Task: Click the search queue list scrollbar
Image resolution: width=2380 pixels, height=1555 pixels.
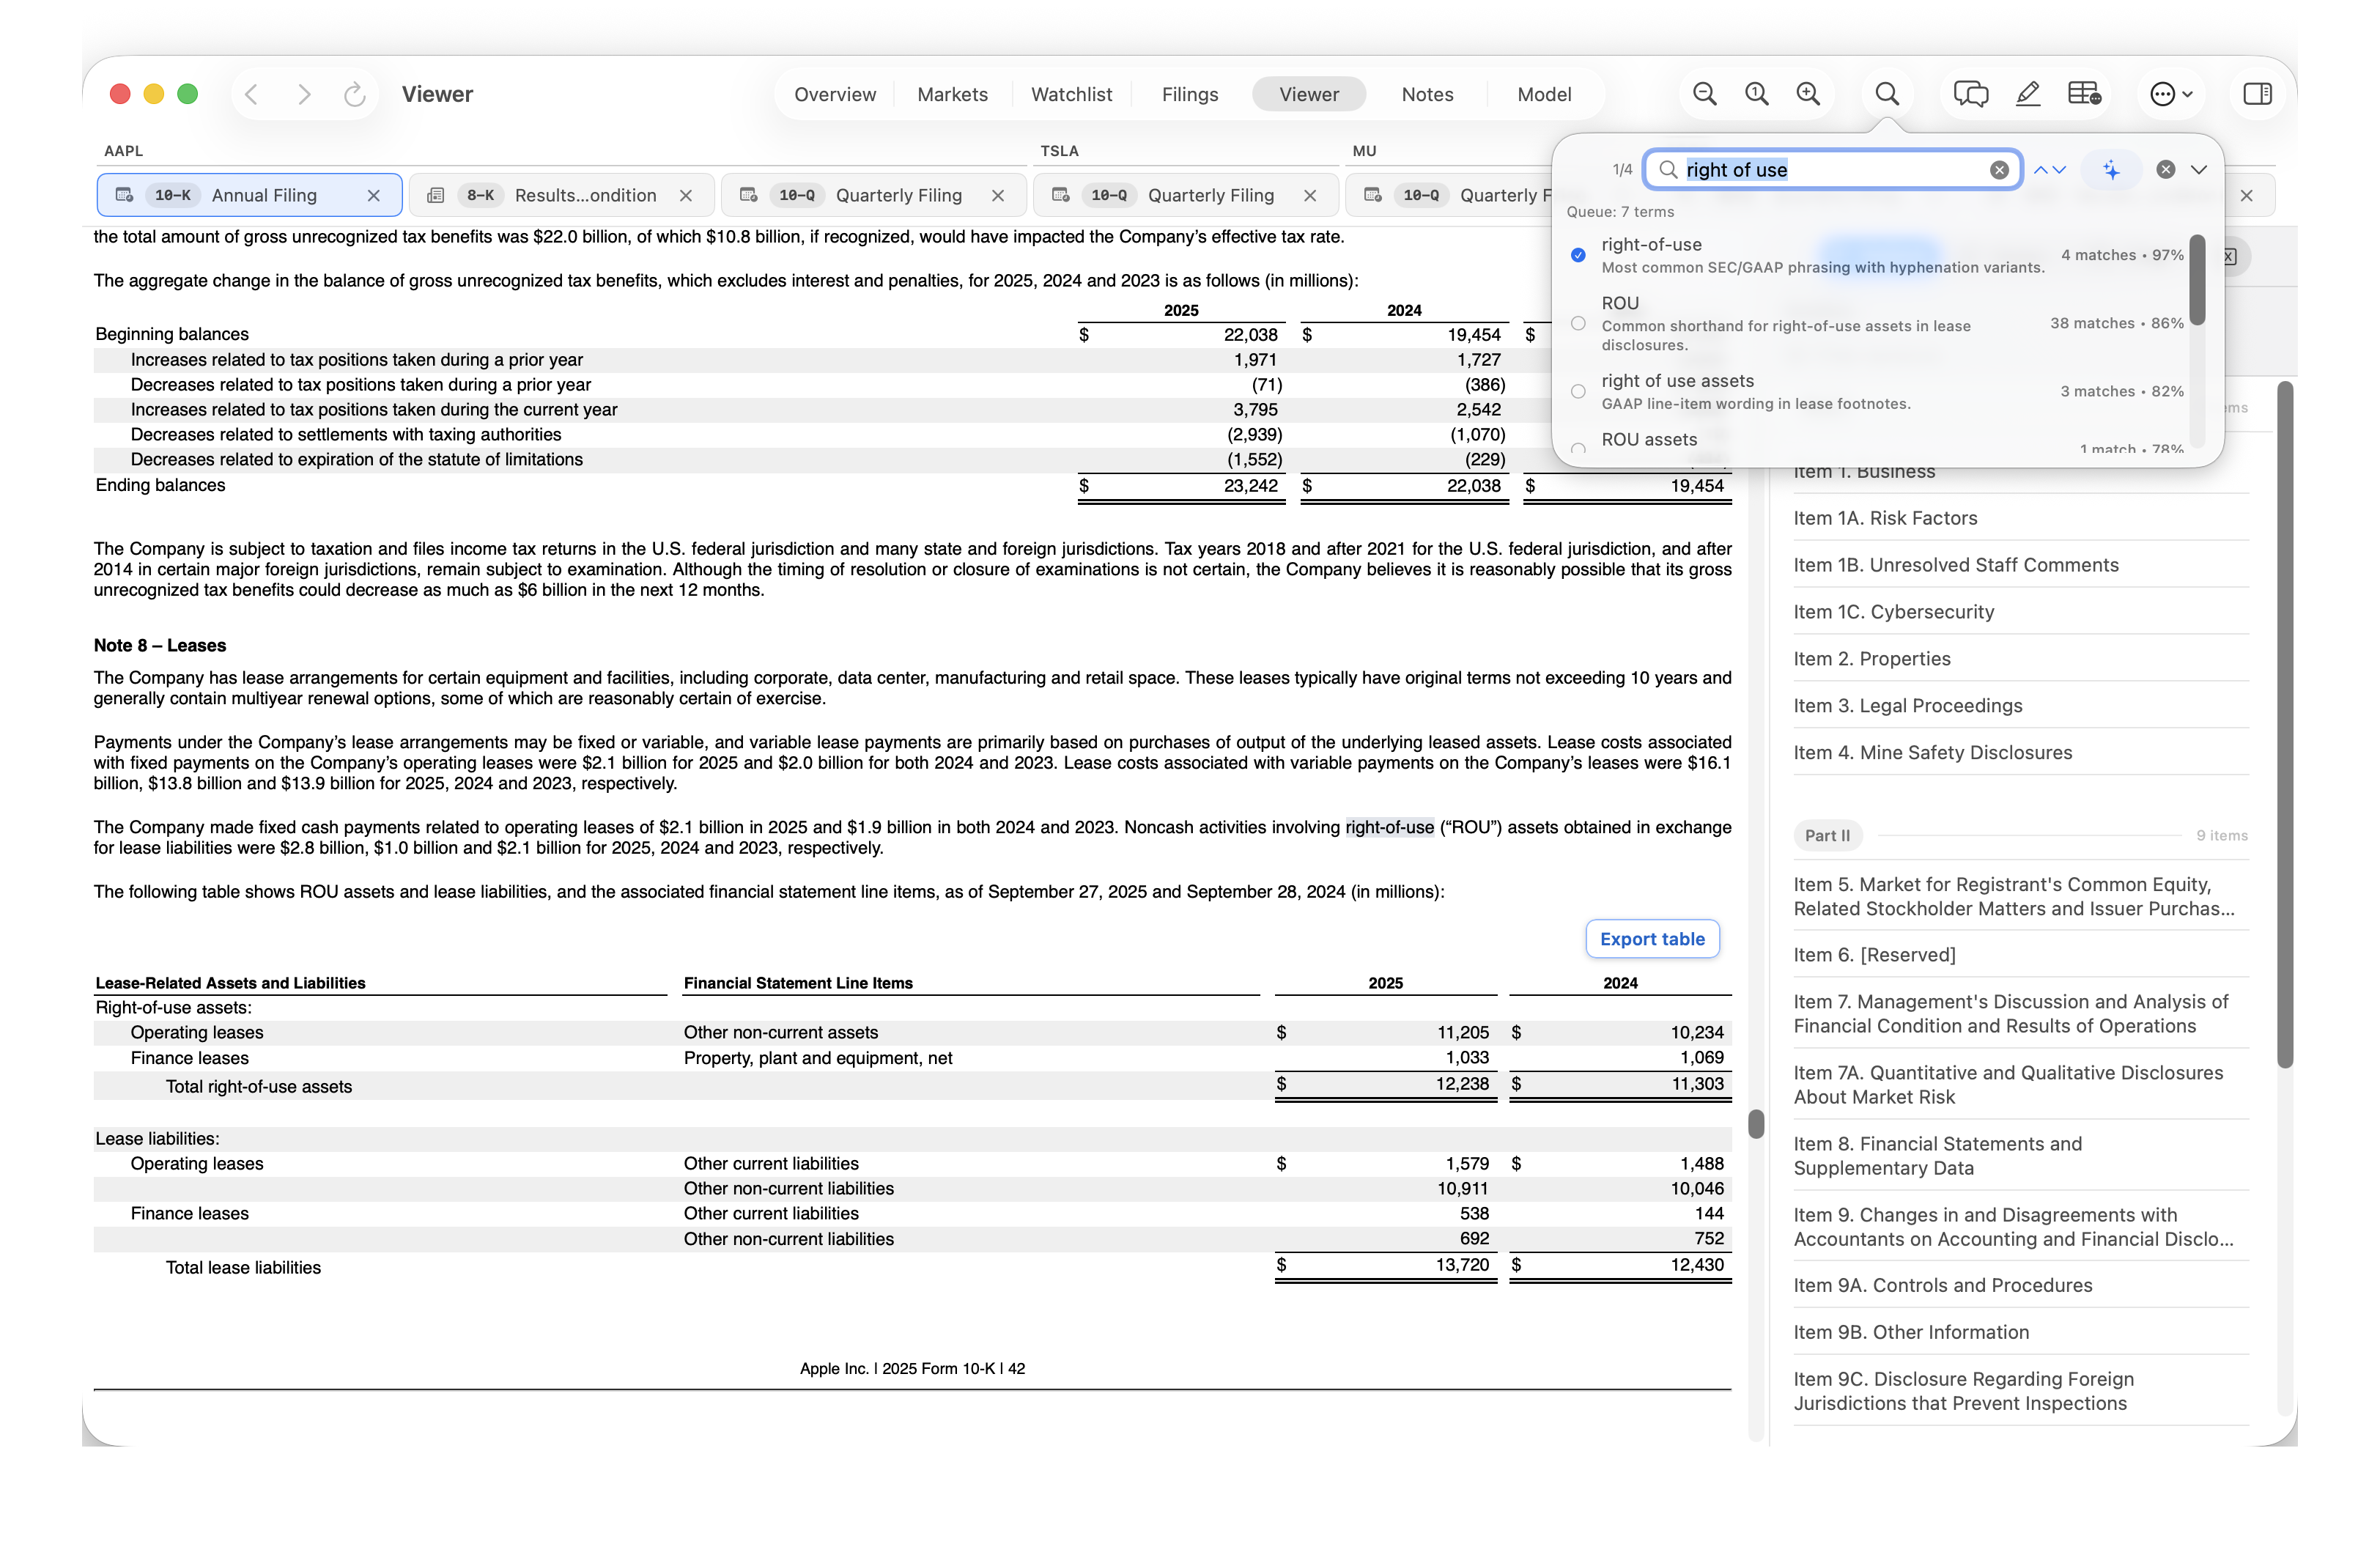Action: (x=2197, y=280)
